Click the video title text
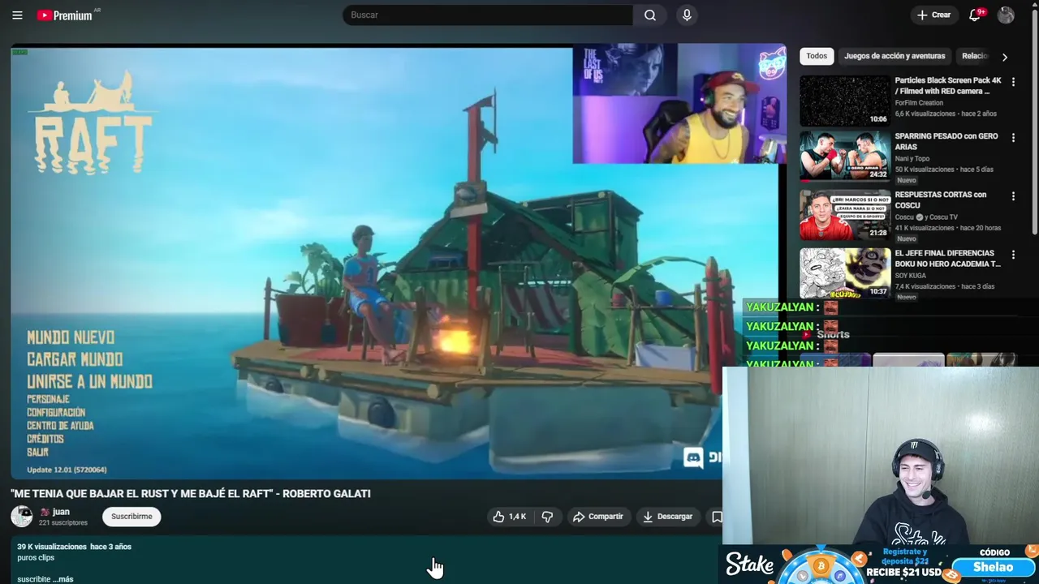1039x584 pixels. (191, 493)
